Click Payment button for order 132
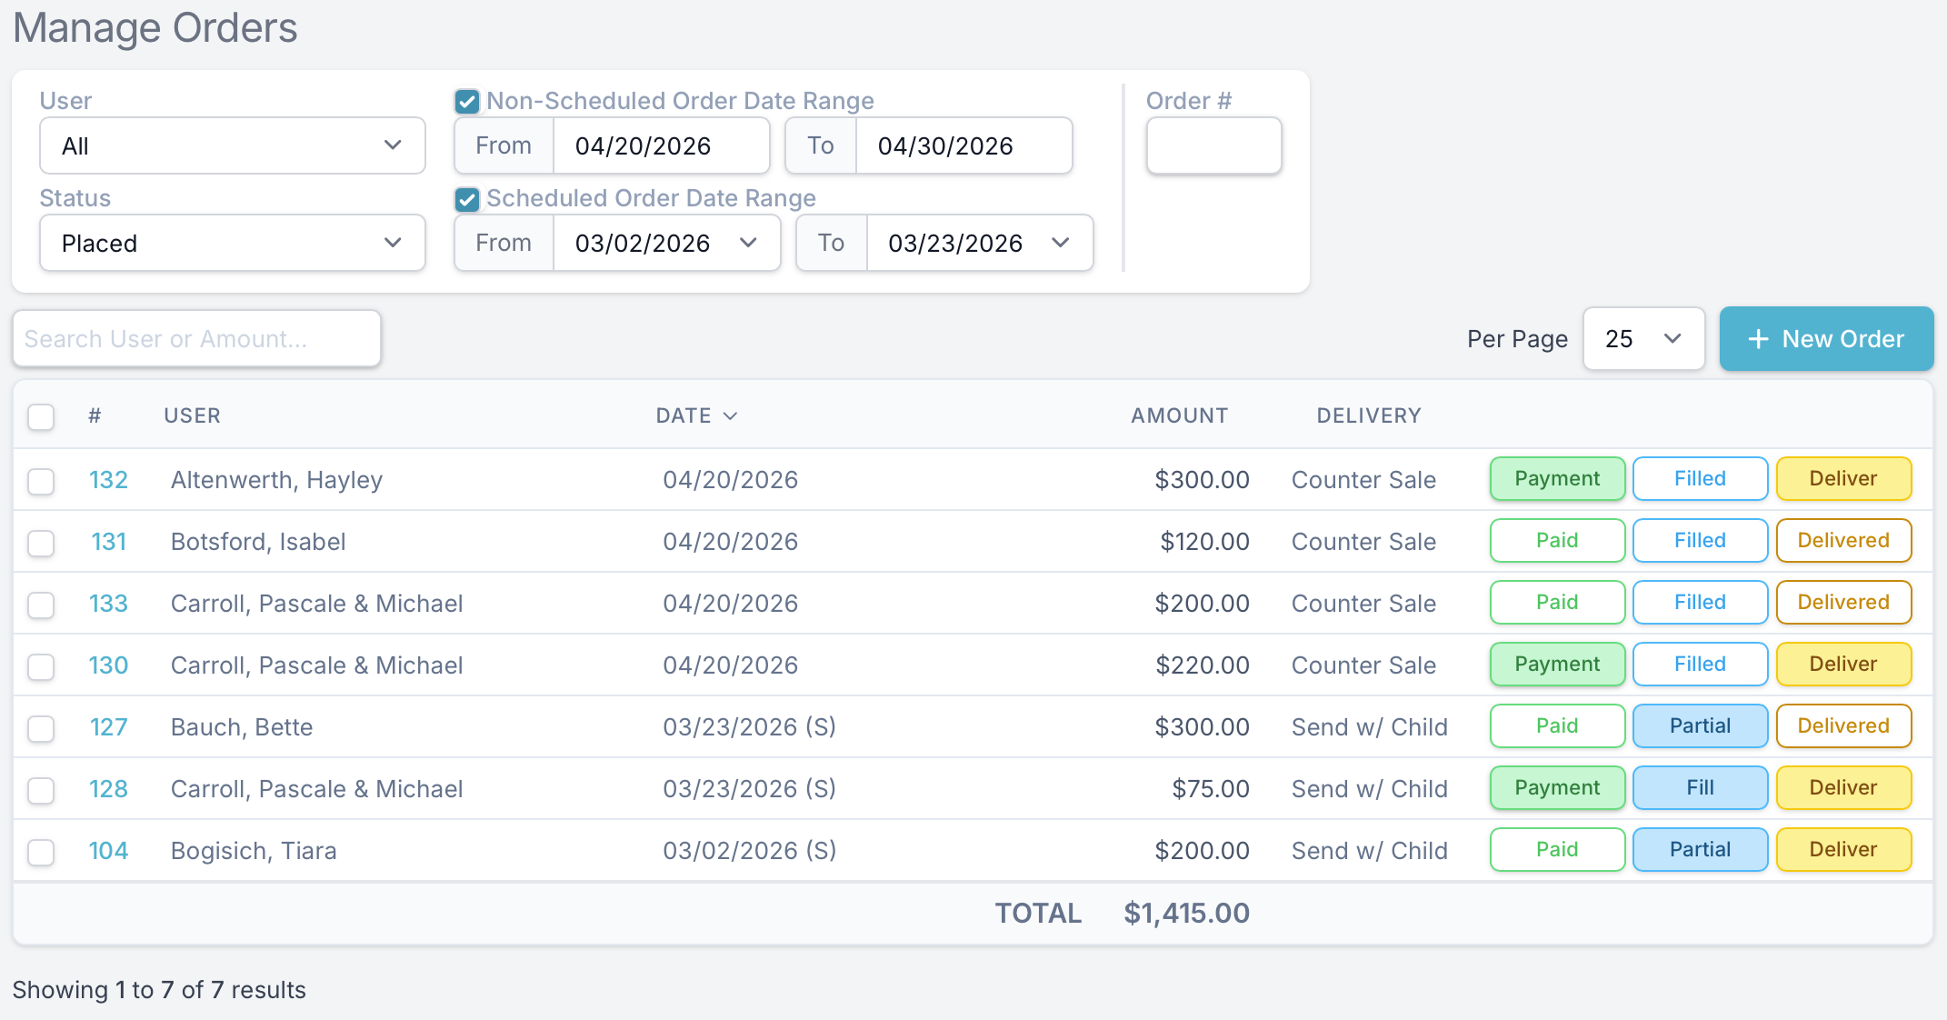This screenshot has width=1947, height=1020. click(x=1557, y=479)
